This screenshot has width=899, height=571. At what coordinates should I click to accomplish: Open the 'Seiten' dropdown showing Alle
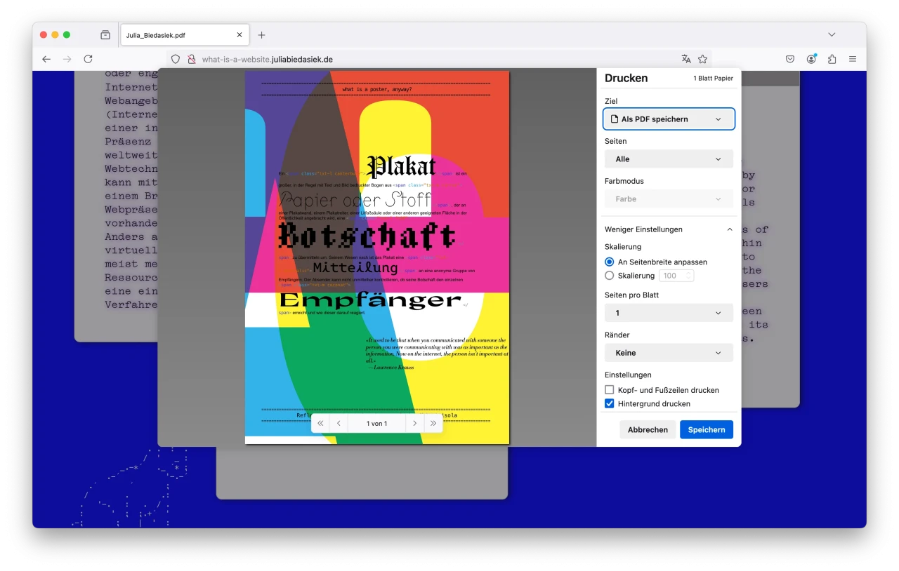pyautogui.click(x=669, y=159)
